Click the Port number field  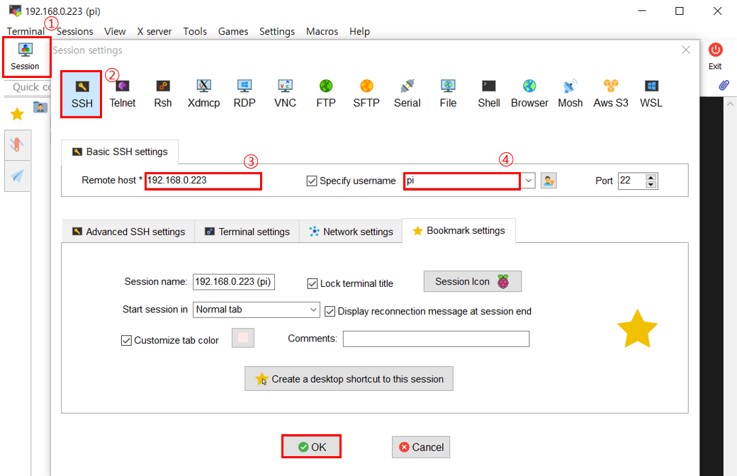631,181
